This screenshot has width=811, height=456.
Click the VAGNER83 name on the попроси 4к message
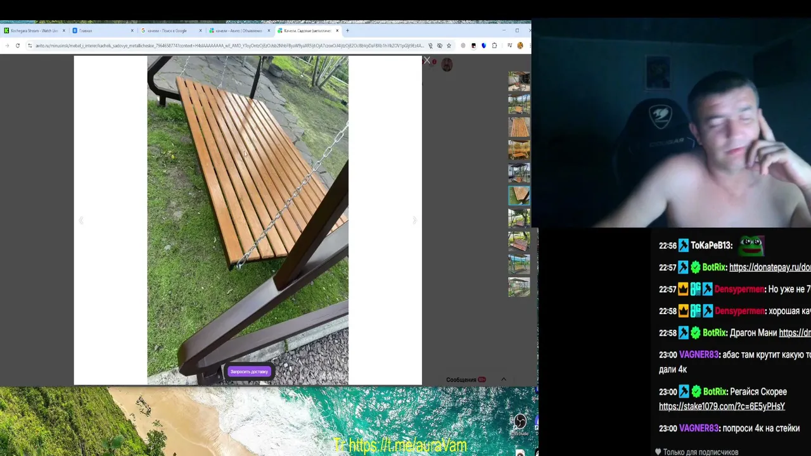point(699,429)
